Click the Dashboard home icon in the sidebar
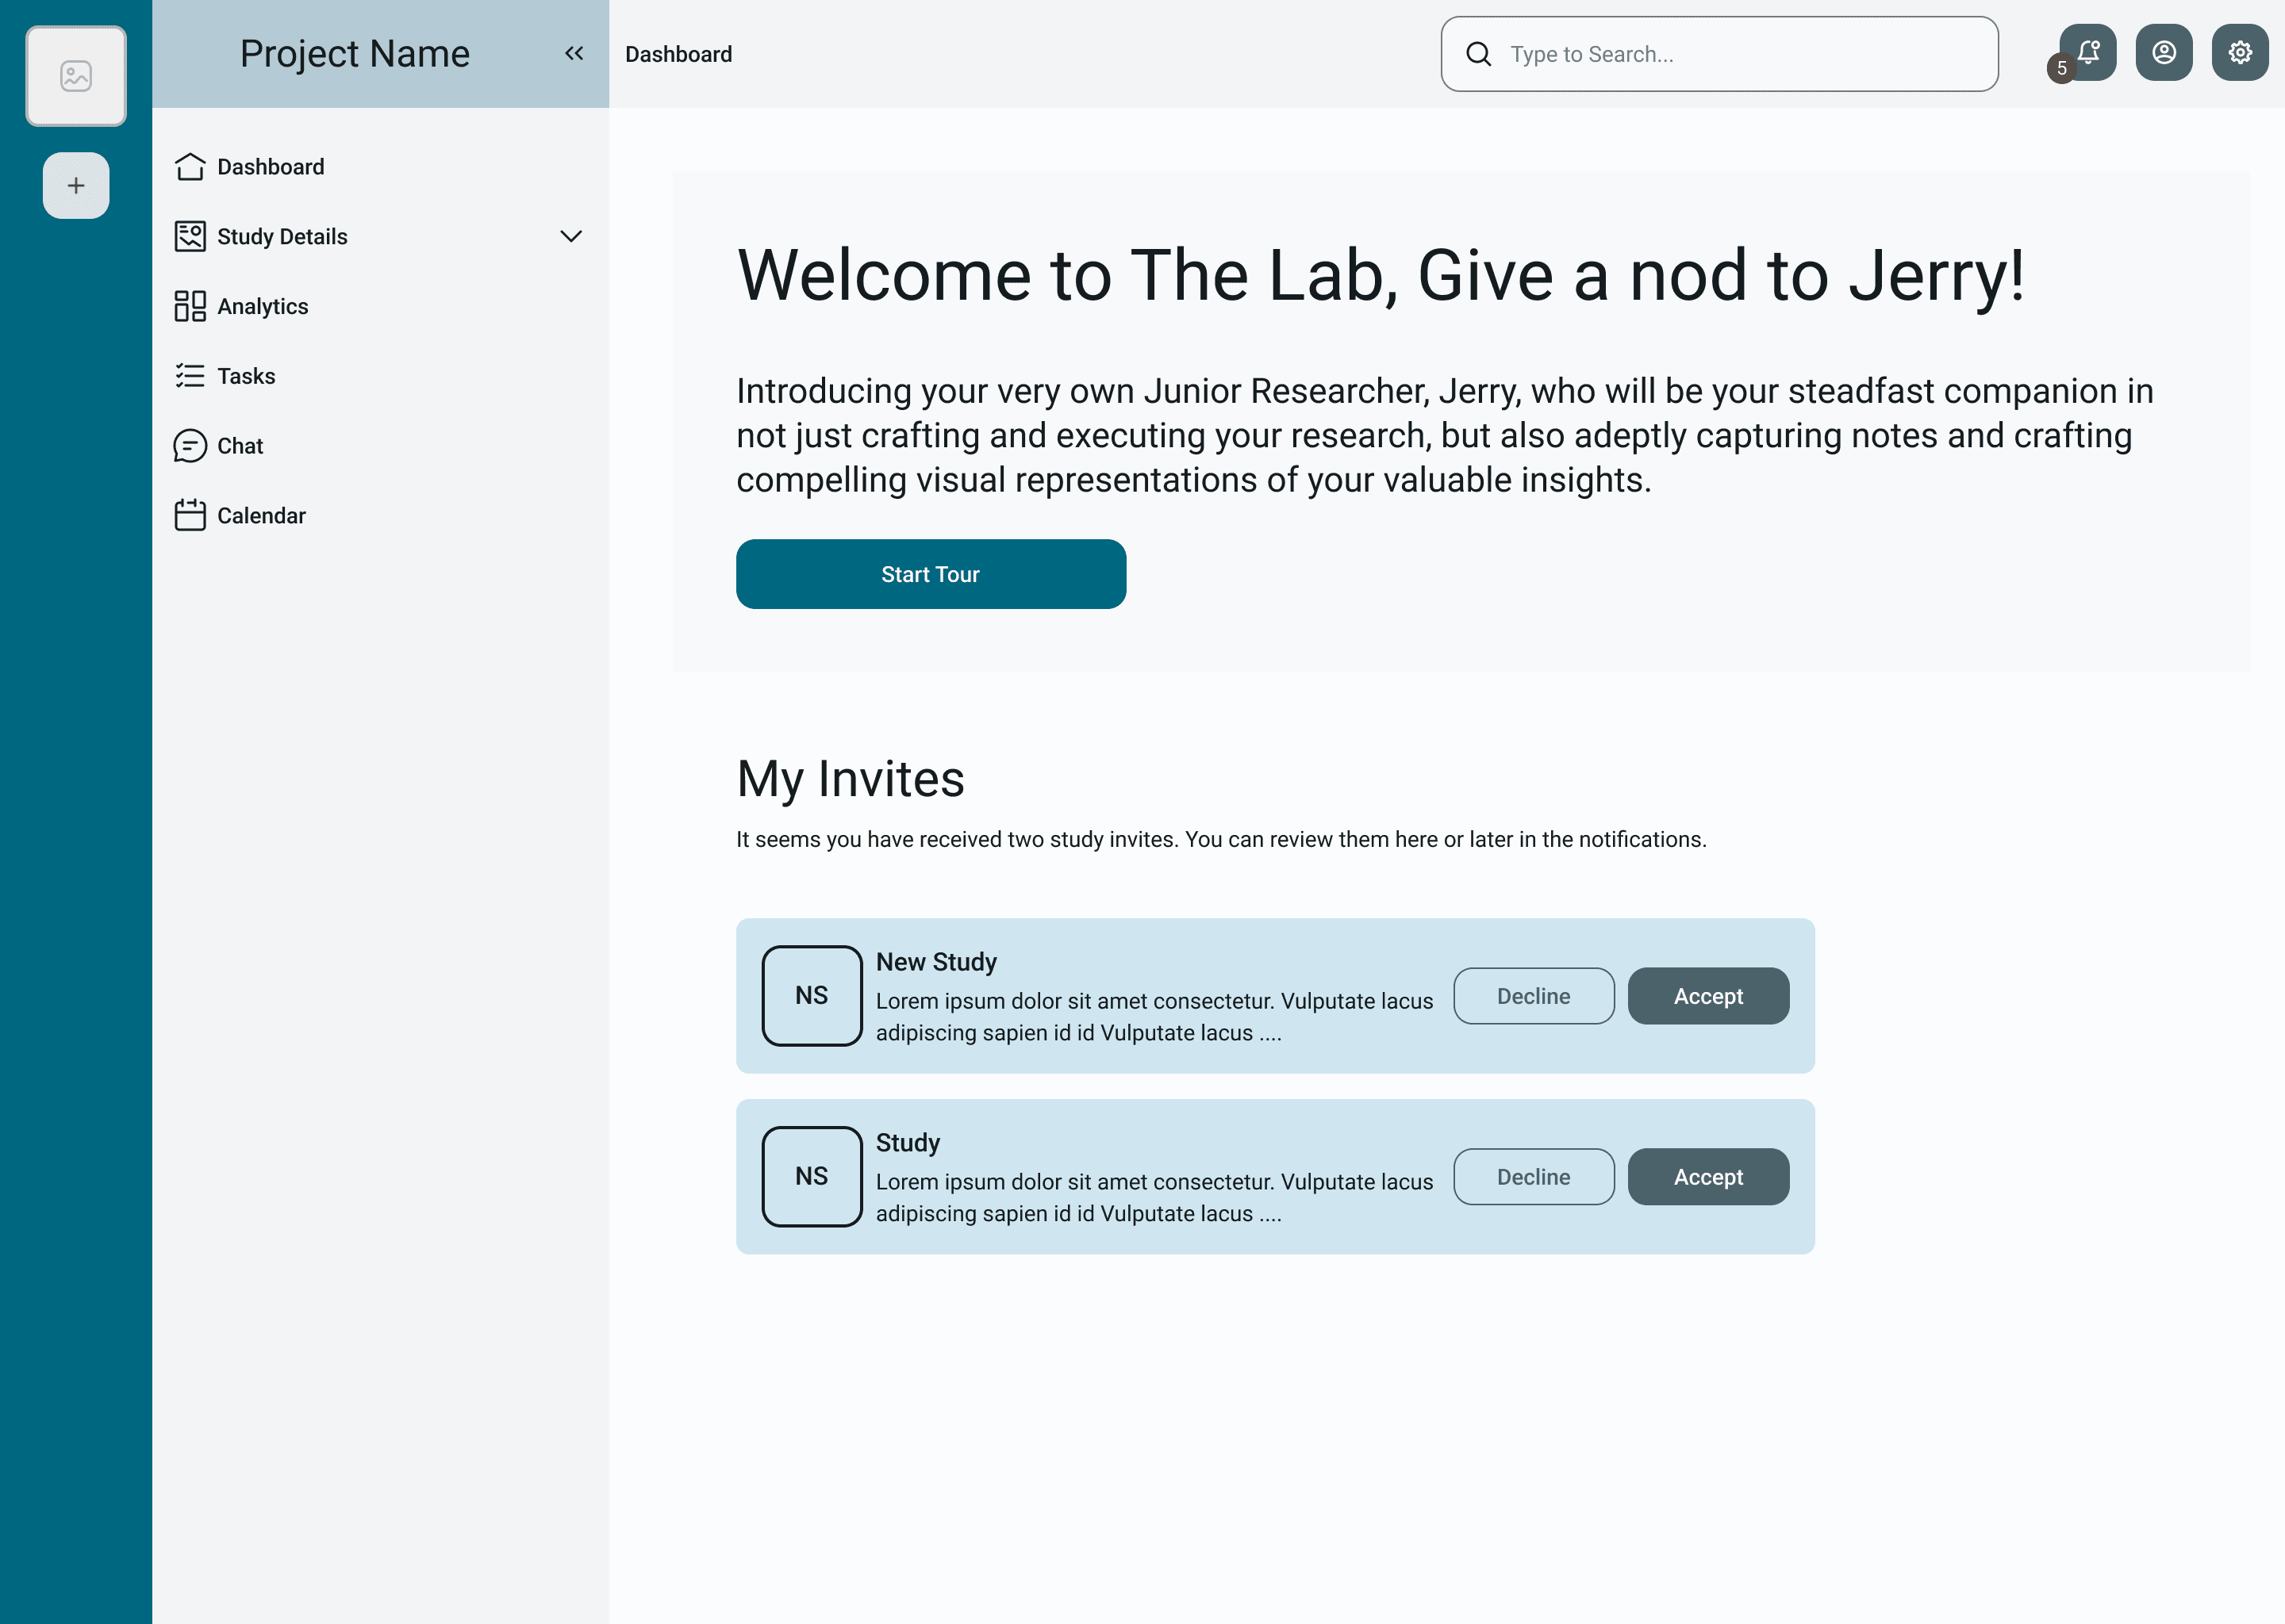Viewport: 2285px width, 1624px height. point(190,166)
